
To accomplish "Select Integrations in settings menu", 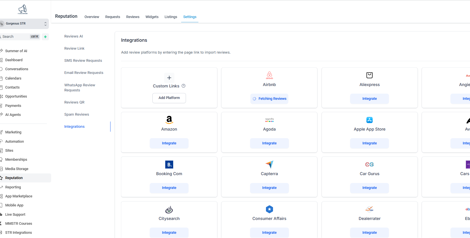I will 74,127.
